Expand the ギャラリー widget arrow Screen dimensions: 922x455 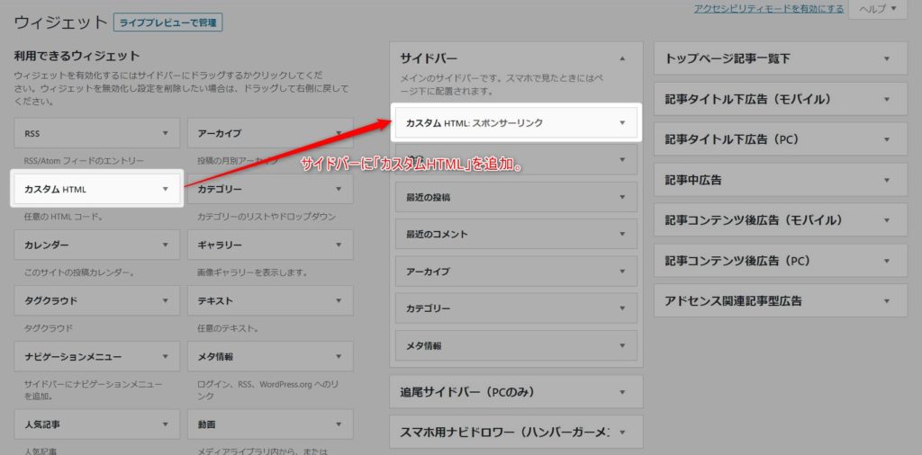338,245
